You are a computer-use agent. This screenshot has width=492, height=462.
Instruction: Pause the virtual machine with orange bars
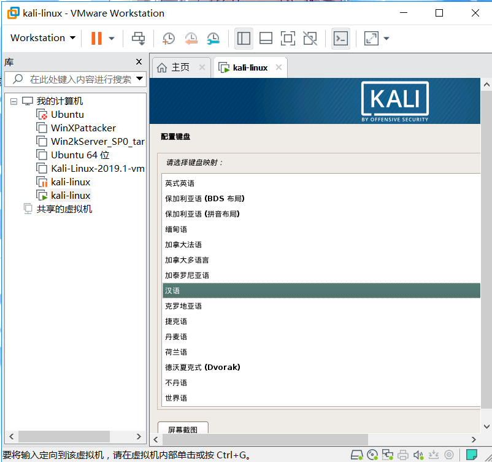96,38
